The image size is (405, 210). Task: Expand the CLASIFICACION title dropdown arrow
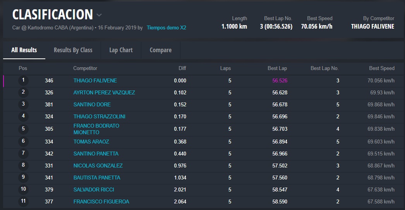[x=99, y=15]
